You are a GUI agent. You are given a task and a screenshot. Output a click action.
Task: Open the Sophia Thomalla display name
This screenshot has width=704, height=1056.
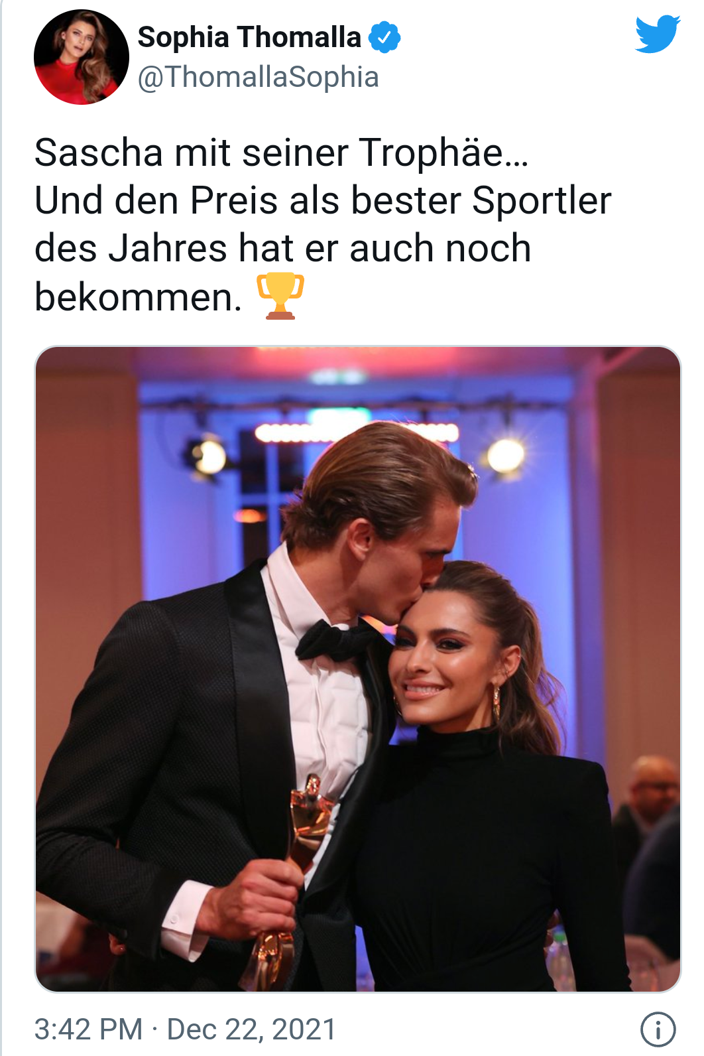coord(249,36)
